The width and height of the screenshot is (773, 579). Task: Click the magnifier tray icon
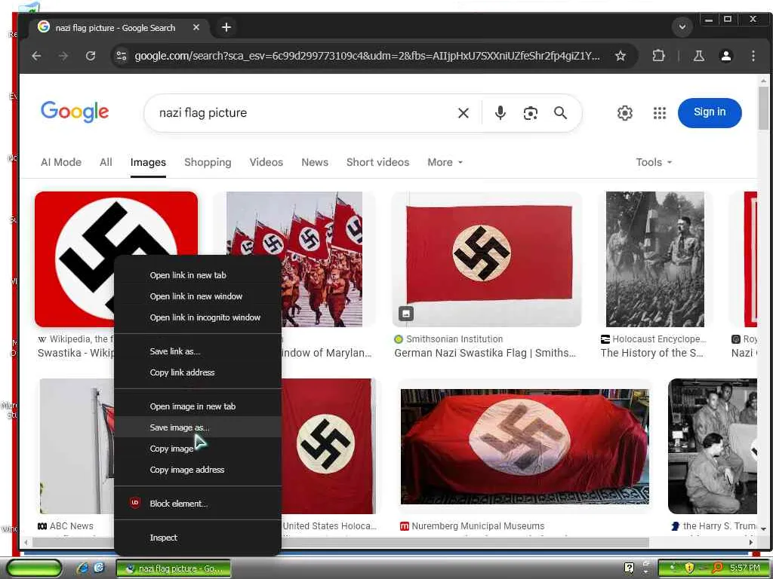(x=717, y=568)
